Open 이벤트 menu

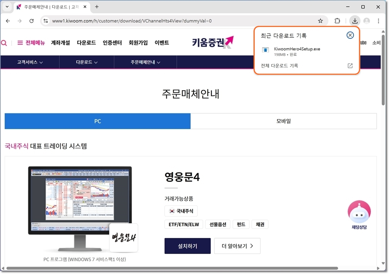pos(162,43)
